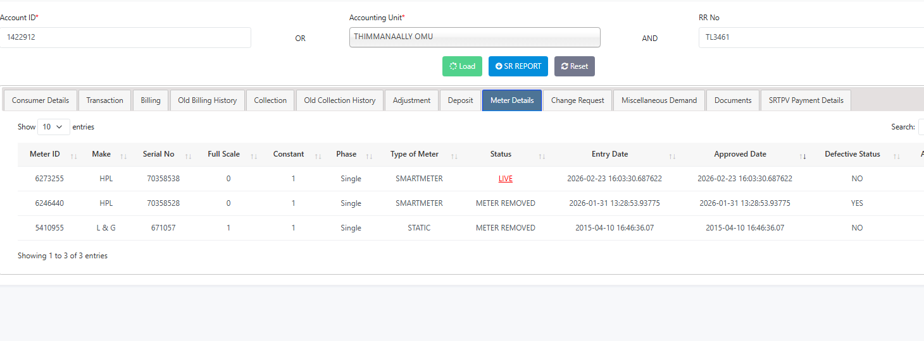
Task: Sort by Full Scale column arrows
Action: pos(254,156)
